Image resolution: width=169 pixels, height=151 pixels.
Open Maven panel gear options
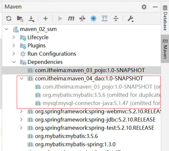coord(144,7)
